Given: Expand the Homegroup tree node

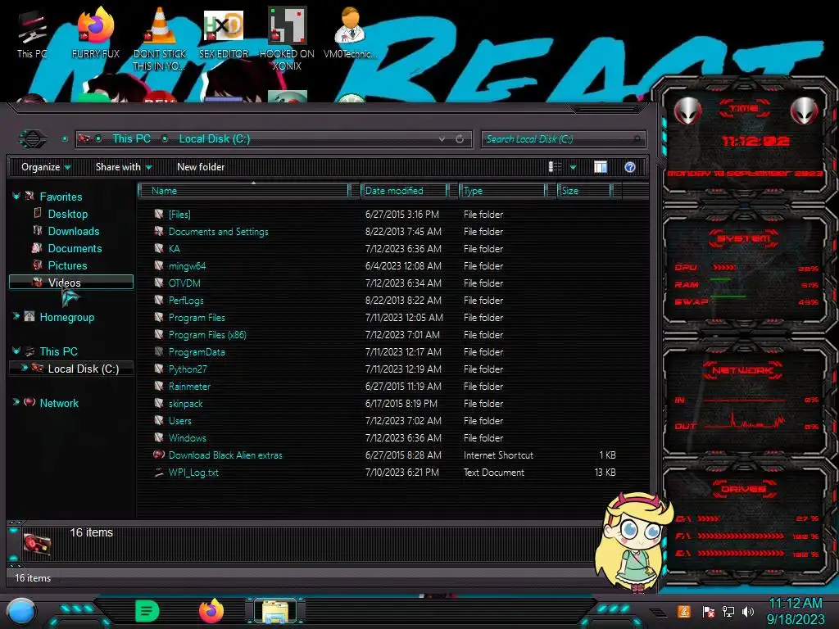Looking at the screenshot, I should (x=16, y=317).
